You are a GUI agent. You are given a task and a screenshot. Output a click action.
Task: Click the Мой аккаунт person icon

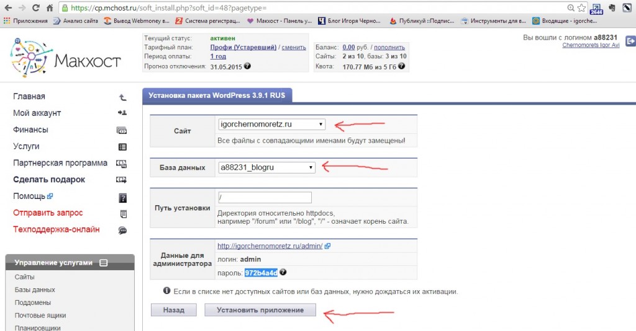click(122, 113)
